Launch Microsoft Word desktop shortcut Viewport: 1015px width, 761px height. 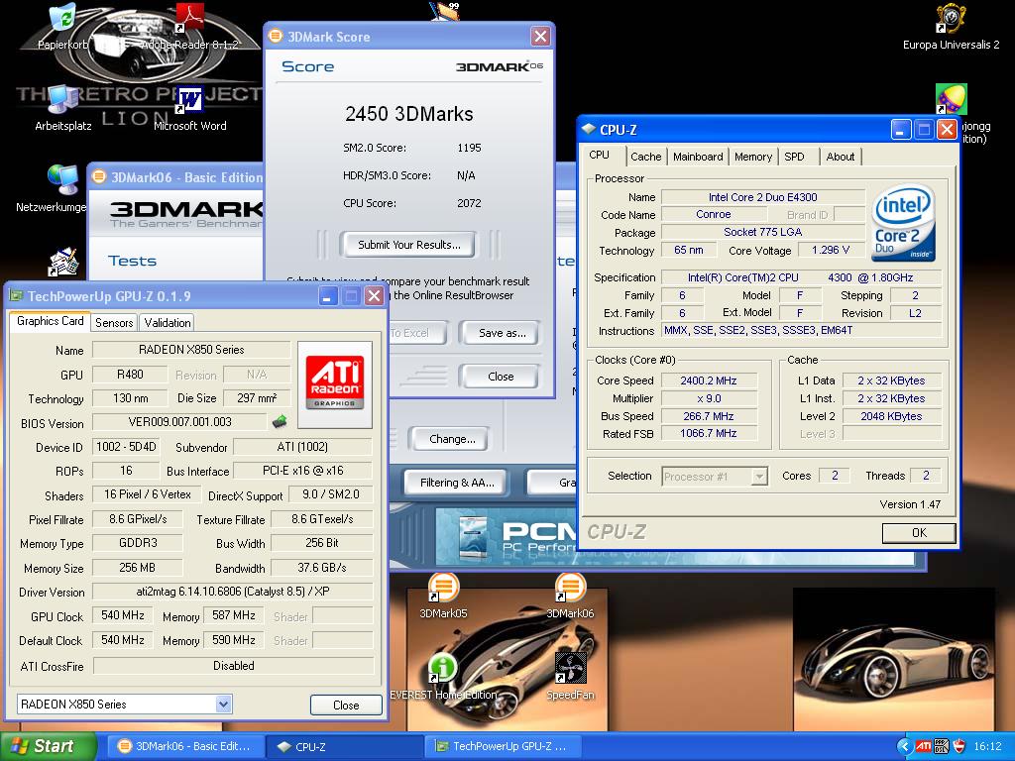(189, 100)
